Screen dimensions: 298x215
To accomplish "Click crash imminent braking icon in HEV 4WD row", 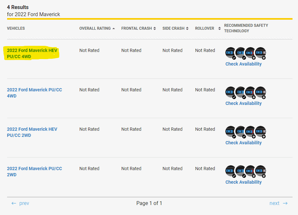I will pyautogui.click(x=251, y=53).
